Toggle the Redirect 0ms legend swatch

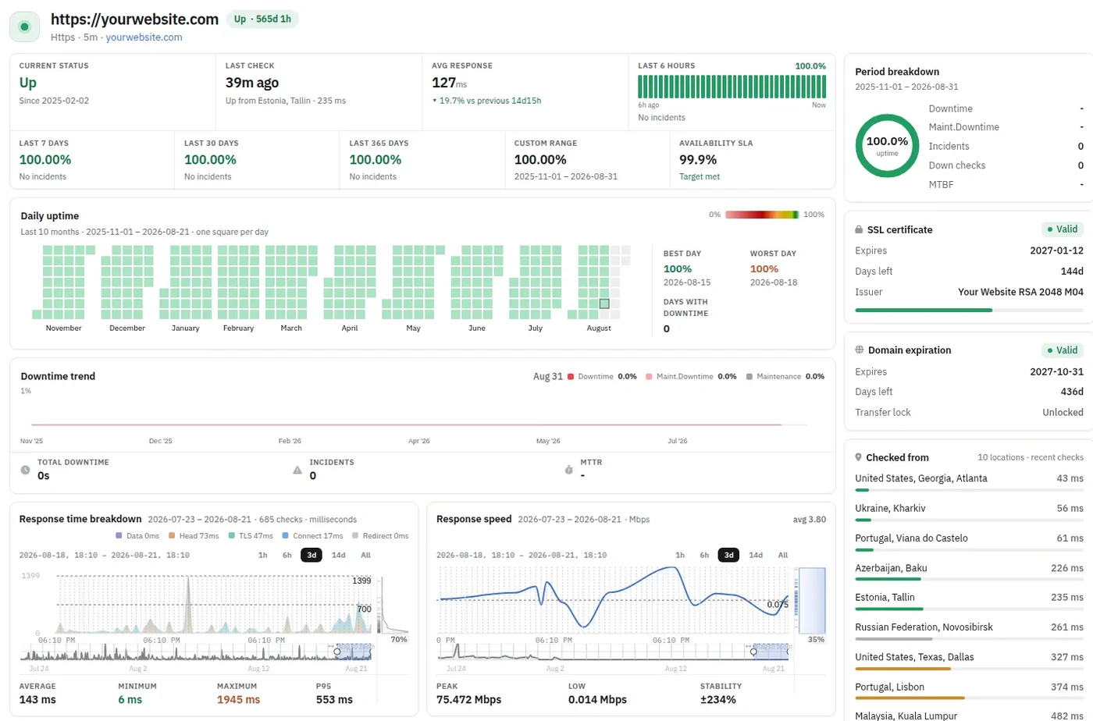click(356, 536)
